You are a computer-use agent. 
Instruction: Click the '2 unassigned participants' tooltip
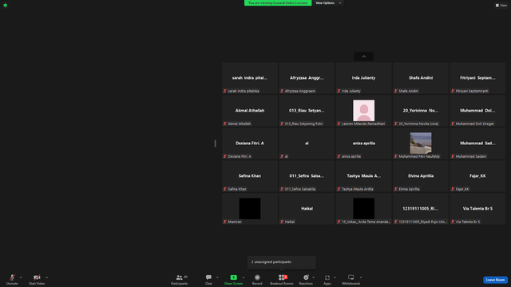[282, 262]
